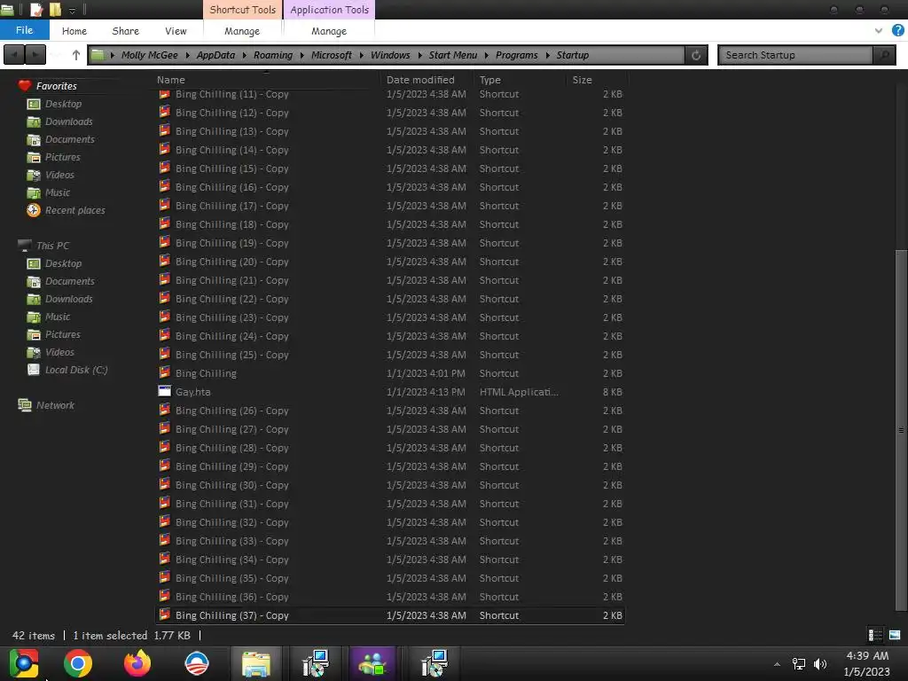Click Music icon under This PC
This screenshot has height=681, width=908.
tap(34, 317)
